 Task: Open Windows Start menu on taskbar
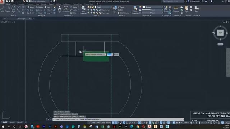[3, 126]
